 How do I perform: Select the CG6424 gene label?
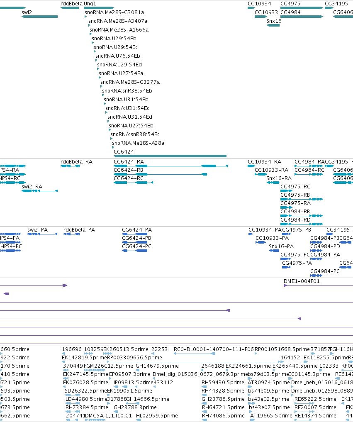124,152
